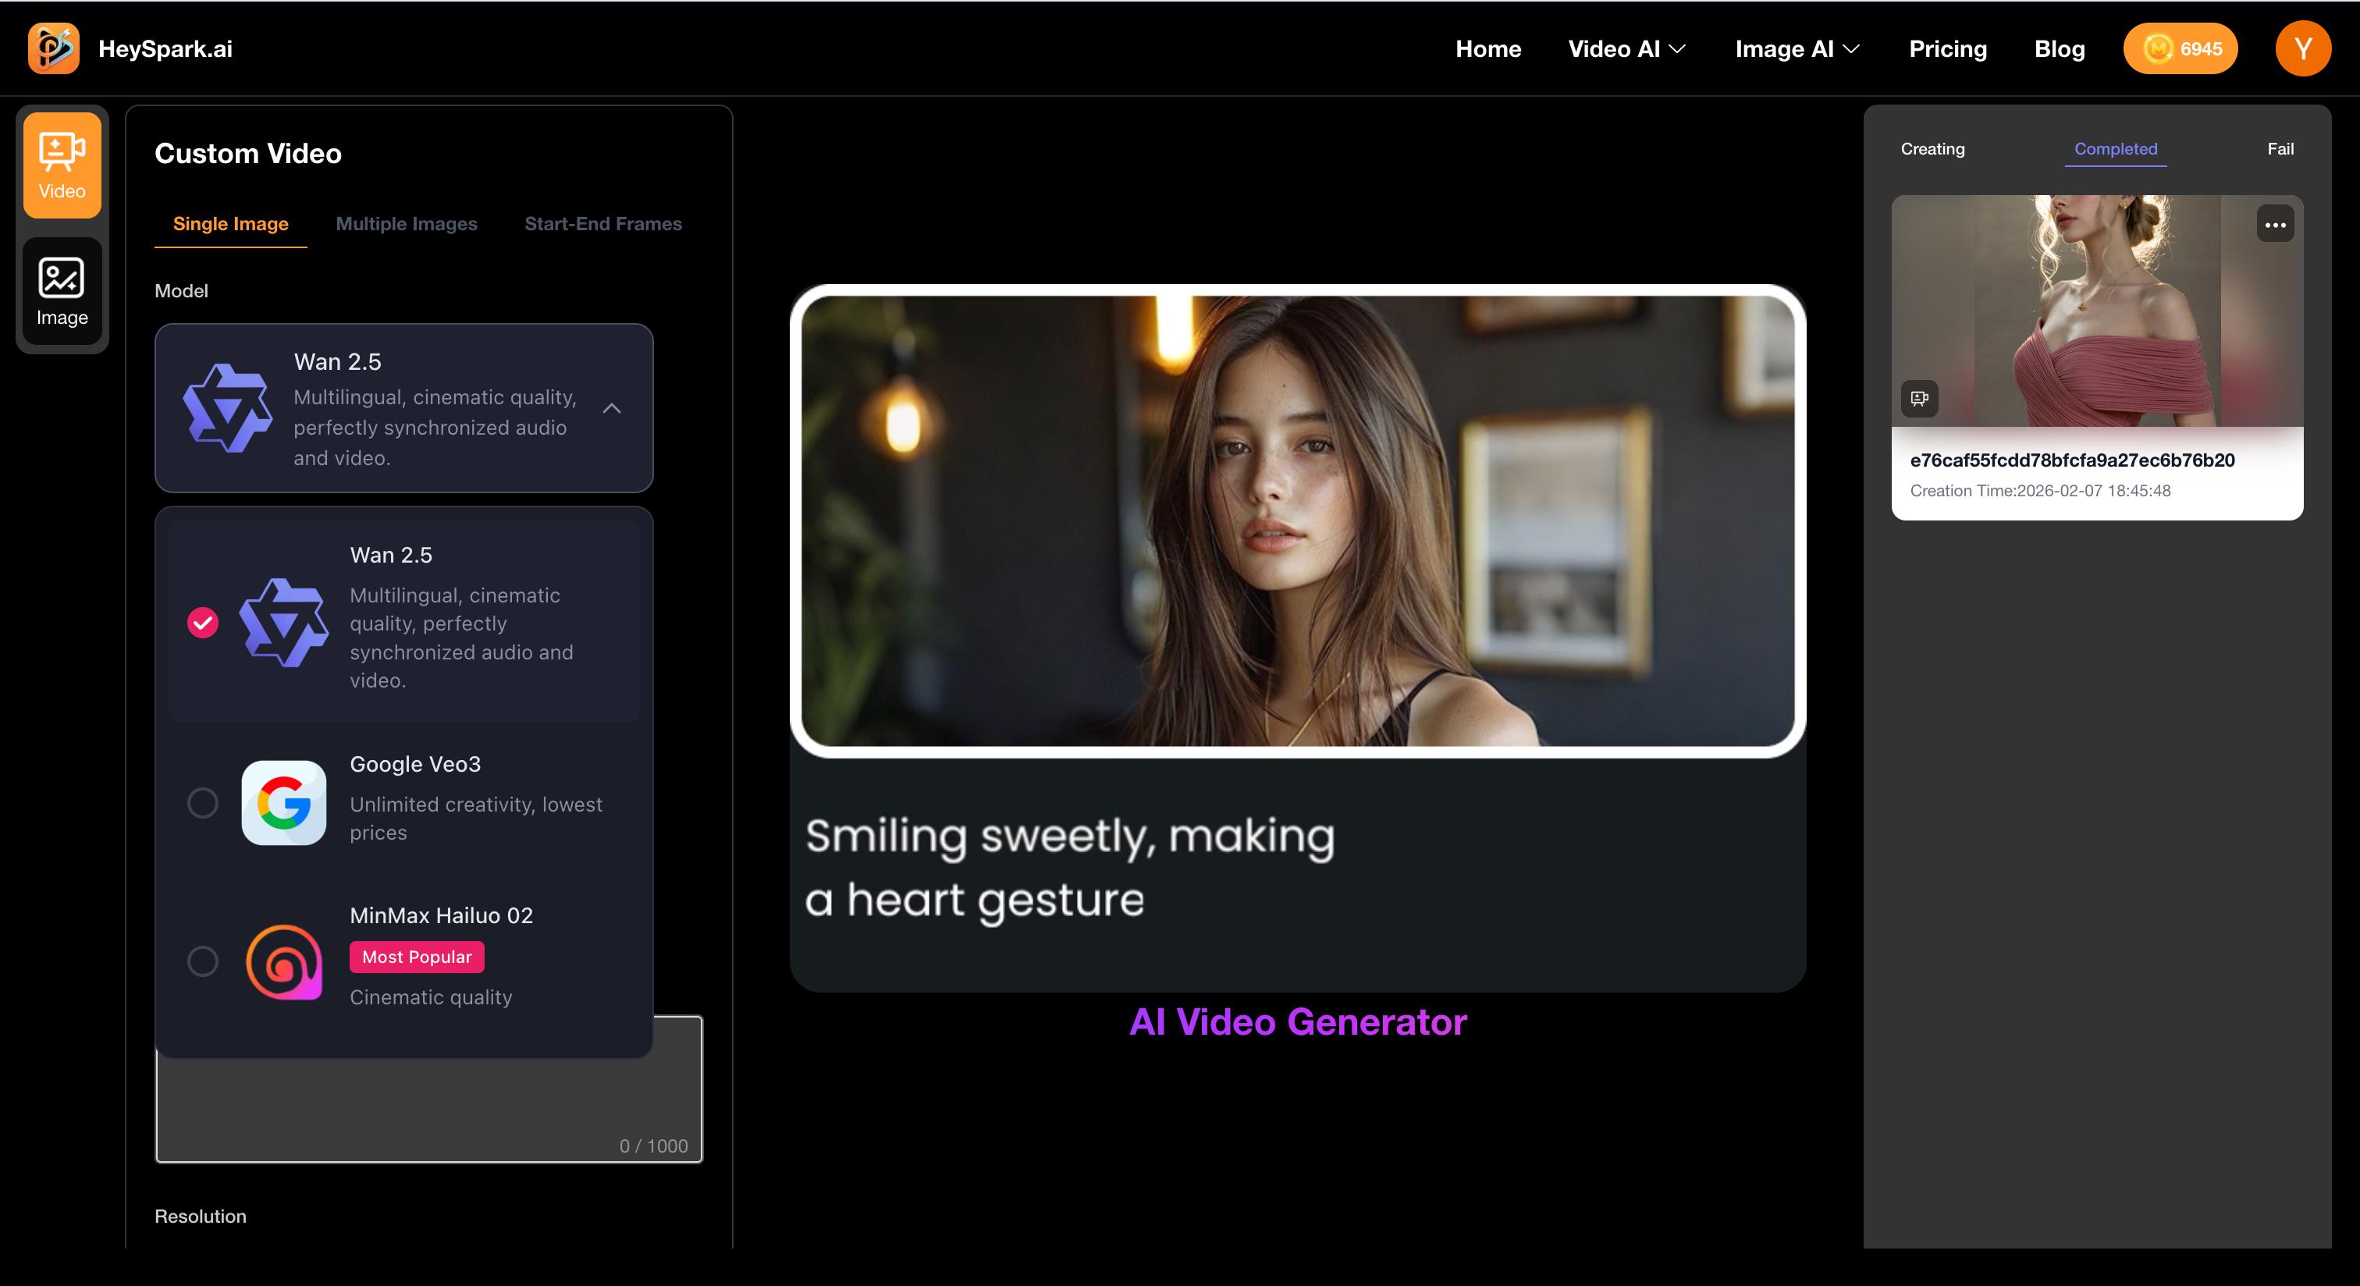The width and height of the screenshot is (2360, 1286).
Task: Open the user avatar menu
Action: pos(2303,48)
